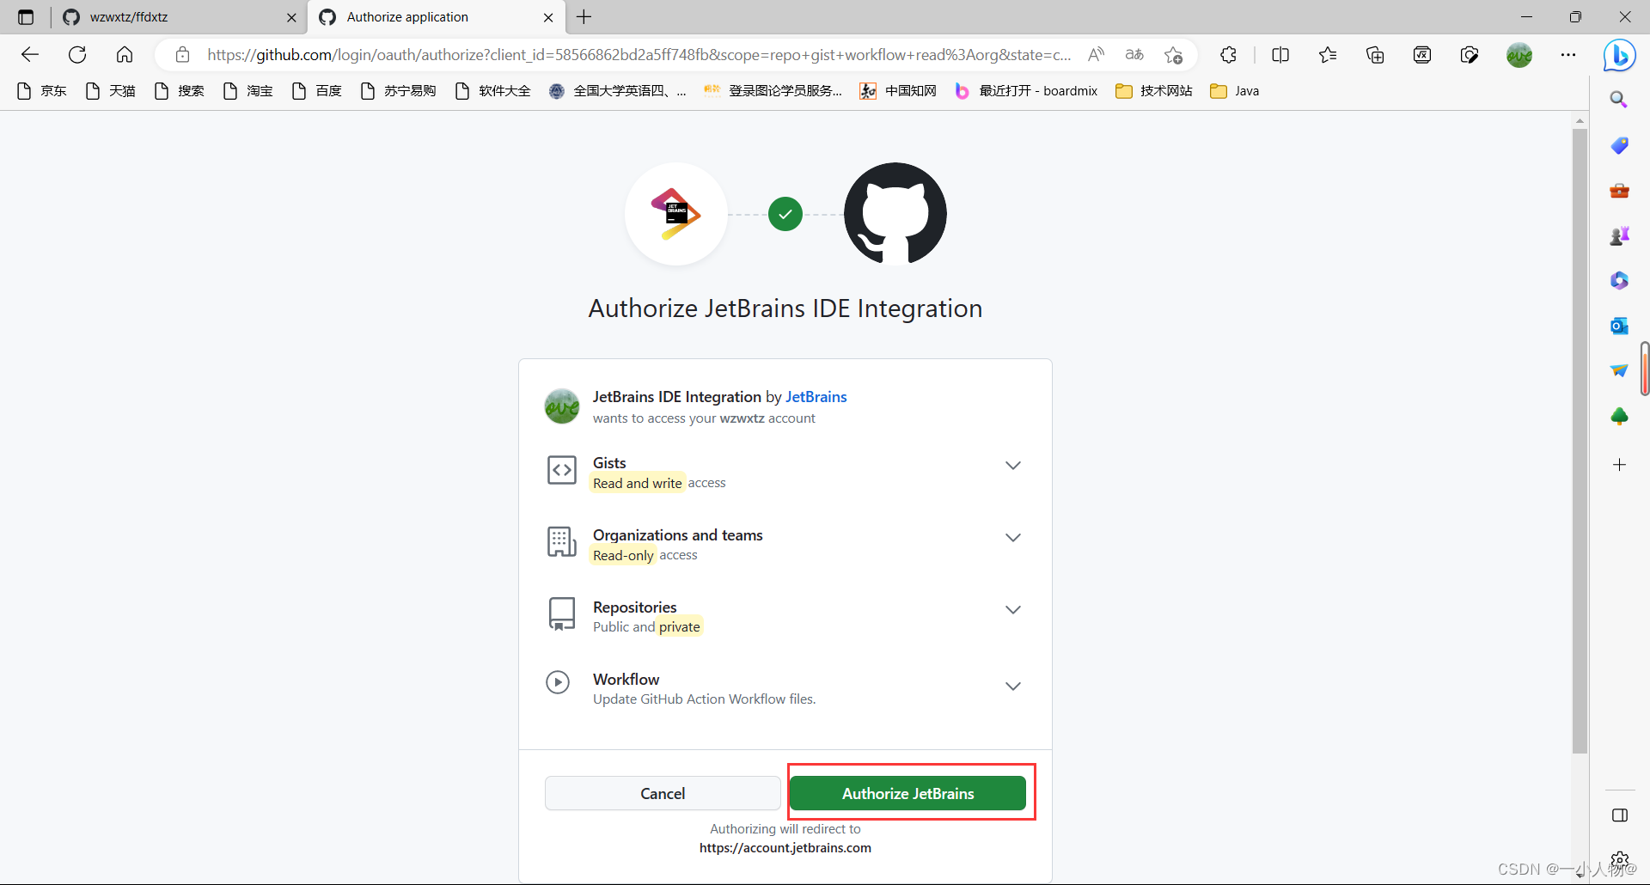The height and width of the screenshot is (885, 1650).
Task: Open sidebar Outlook icon
Action: 1619,326
